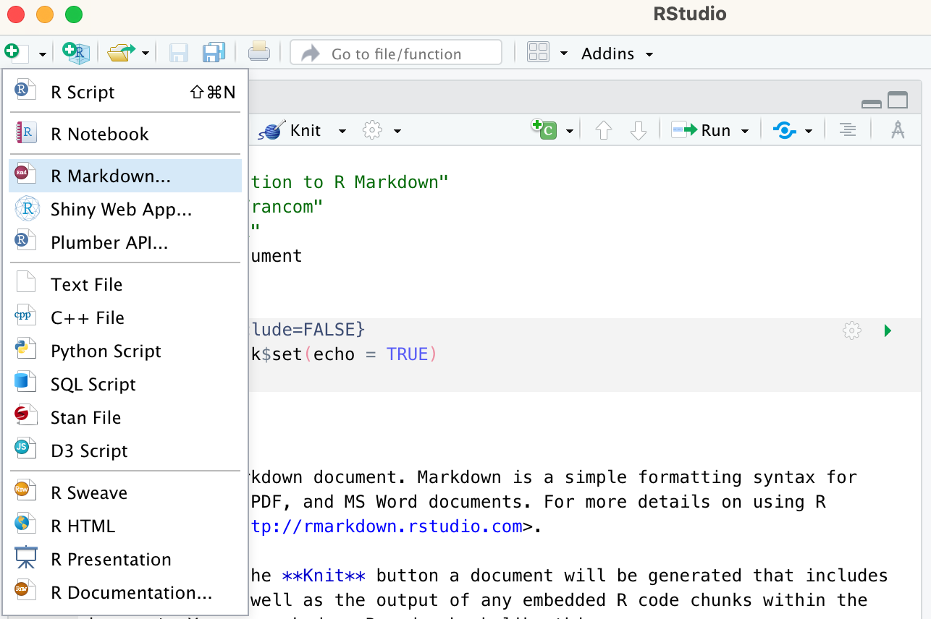Click the Open File folder icon

[x=121, y=53]
